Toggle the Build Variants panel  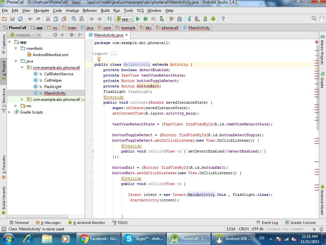[4, 200]
